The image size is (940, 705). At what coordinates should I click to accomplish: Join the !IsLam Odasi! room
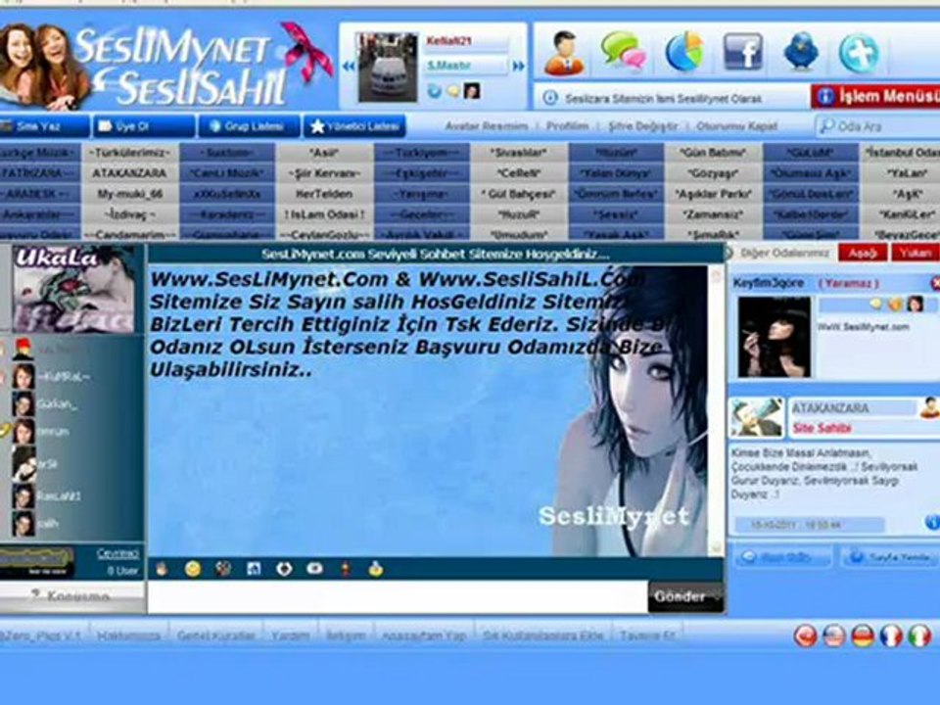324,214
